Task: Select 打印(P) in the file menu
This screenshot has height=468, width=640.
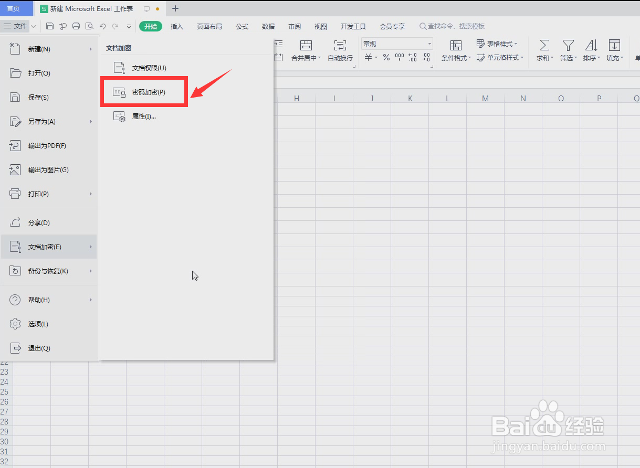Action: [x=50, y=194]
